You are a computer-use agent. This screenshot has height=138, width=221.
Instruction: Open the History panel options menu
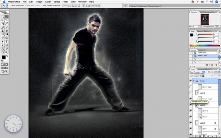219,50
